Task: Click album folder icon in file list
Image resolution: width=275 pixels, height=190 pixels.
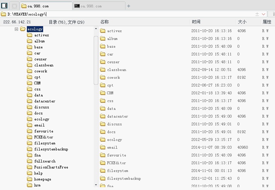Action: click(103, 38)
